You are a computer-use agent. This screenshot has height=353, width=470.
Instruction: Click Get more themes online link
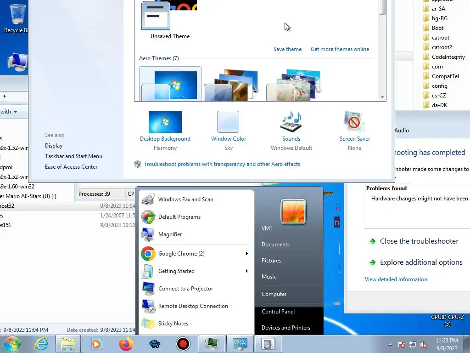click(x=340, y=49)
